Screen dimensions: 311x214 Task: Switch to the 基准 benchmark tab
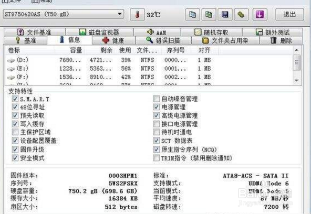coord(26,40)
